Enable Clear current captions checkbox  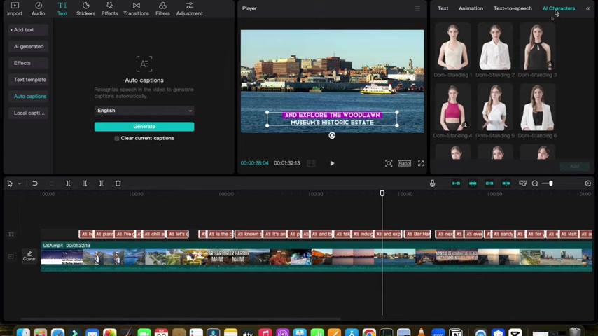pyautogui.click(x=117, y=139)
